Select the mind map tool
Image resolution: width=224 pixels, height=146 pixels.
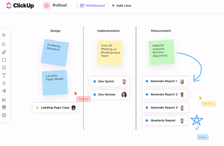click(4, 91)
